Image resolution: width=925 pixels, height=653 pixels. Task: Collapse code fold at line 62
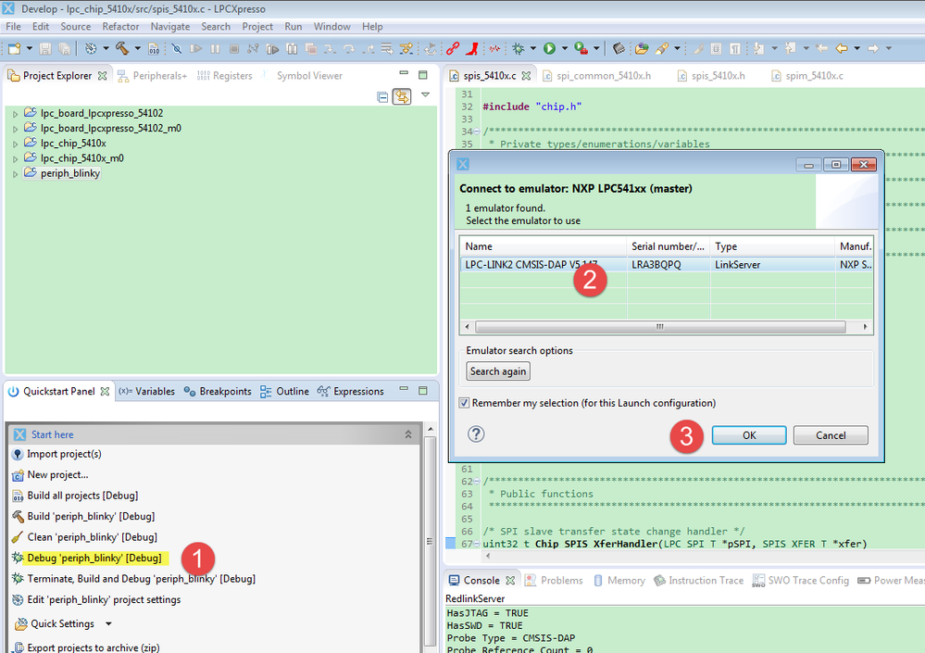[477, 482]
